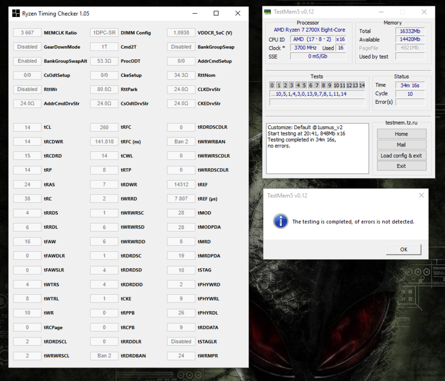Select test number 14 box
Image resolution: width=445 pixels, height=381 pixels.
362,85
